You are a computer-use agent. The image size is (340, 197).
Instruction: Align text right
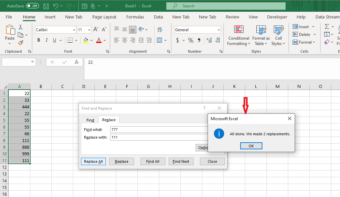[x=132, y=40]
